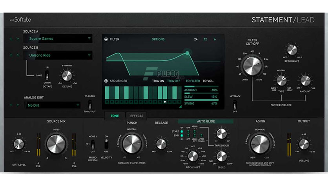Image resolution: width=328 pixels, height=190 pixels.
Task: Click the Filter Envelope Type knob
Action: tap(281, 81)
